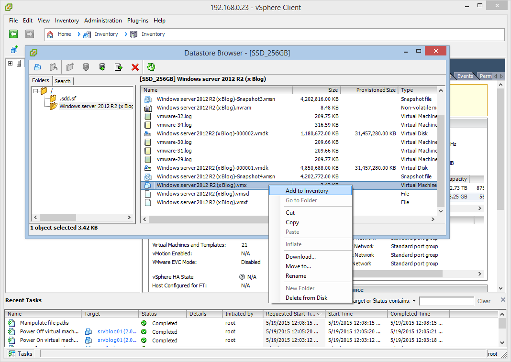Click the 000002.vmdk disk icon
This screenshot has width=511, height=362.
(148, 133)
